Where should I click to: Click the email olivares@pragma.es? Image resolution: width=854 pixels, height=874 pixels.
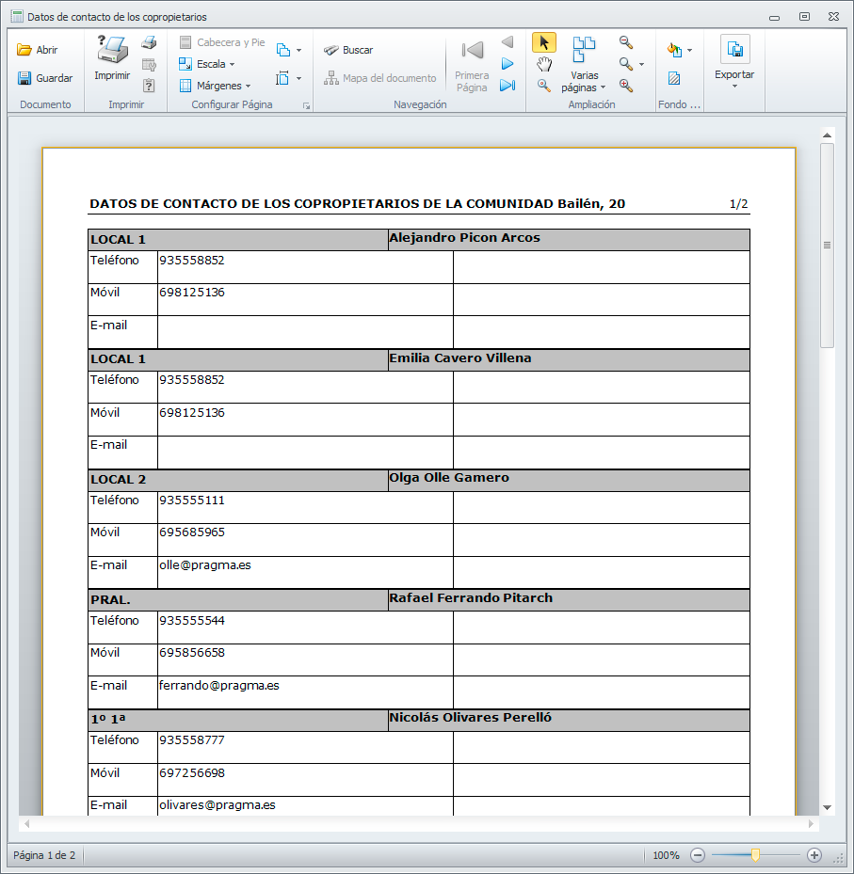pos(218,805)
